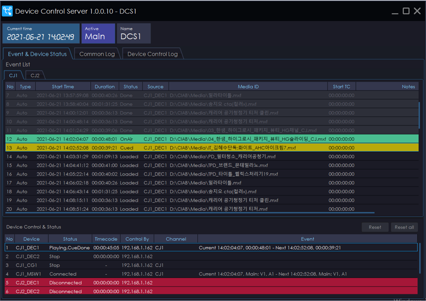The image size is (426, 301).
Task: Click the Type column header
Action: click(25, 87)
